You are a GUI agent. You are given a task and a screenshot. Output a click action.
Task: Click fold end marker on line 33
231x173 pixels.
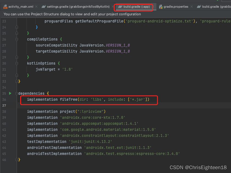click(x=17, y=81)
